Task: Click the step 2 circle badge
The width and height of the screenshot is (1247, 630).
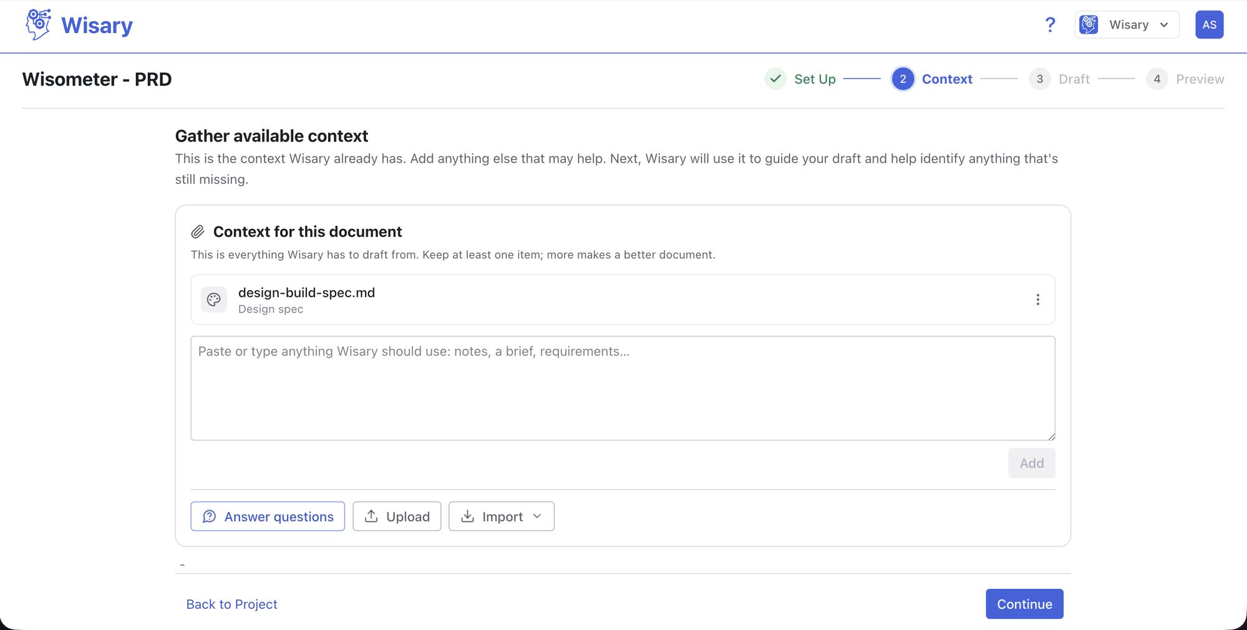Action: coord(903,79)
